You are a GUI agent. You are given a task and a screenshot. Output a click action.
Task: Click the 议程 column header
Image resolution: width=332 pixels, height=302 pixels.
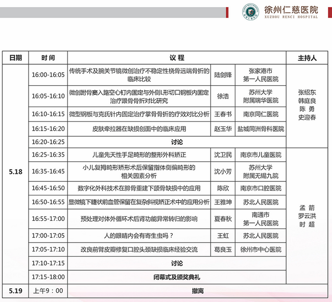click(x=177, y=58)
